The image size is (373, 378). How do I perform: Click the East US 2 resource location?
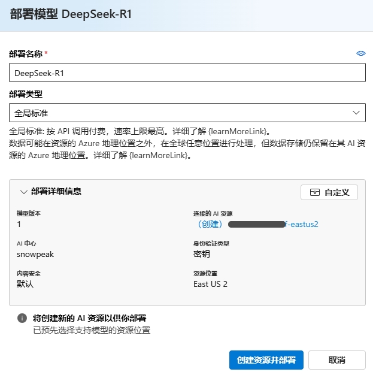(x=210, y=284)
